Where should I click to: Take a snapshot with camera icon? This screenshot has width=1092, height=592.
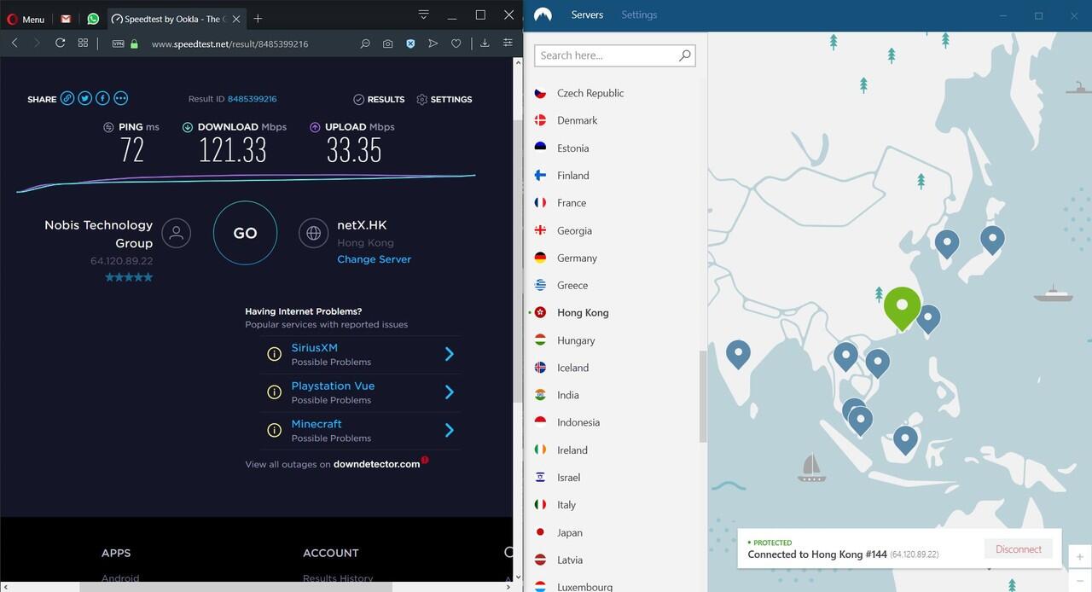(x=388, y=44)
